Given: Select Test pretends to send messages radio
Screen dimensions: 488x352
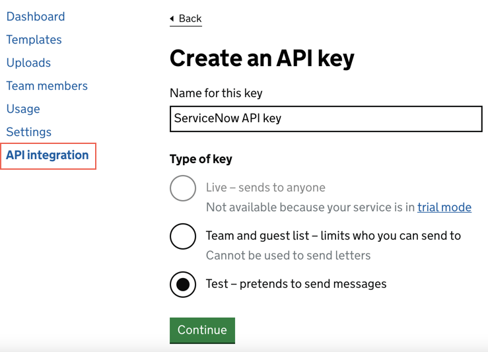Looking at the screenshot, I should pos(183,285).
